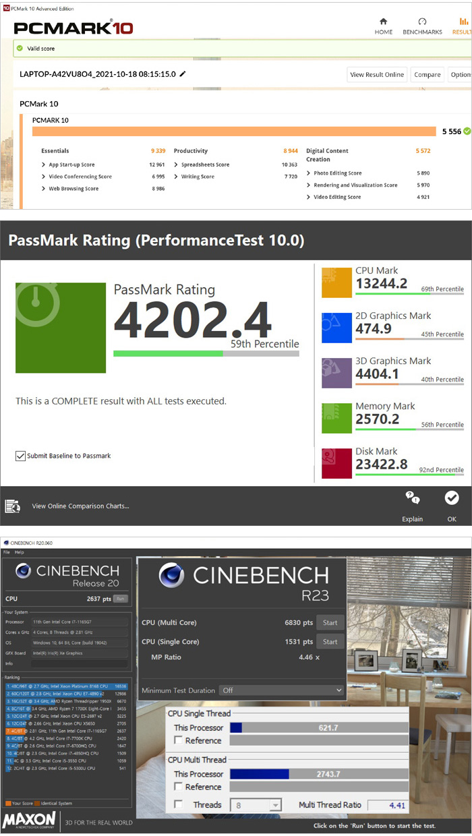Expand App Start-up Score details
Image resolution: width=472 pixels, height=836 pixels.
44,165
